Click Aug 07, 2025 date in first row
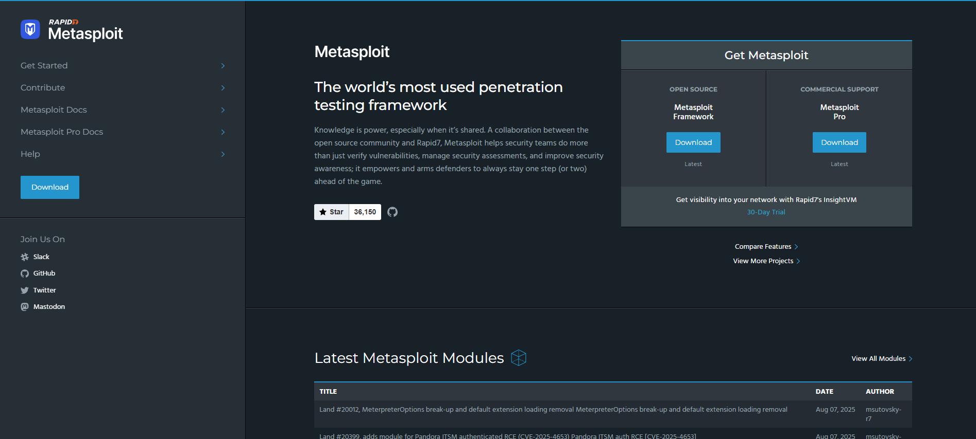The image size is (976, 439). click(835, 410)
